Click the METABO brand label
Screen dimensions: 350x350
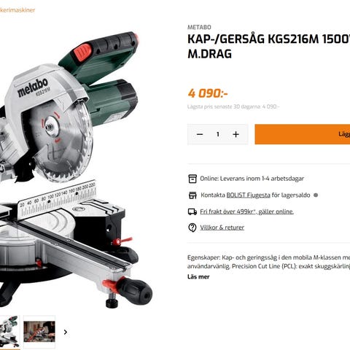point(199,27)
